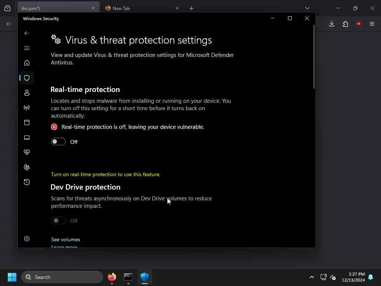Minimize the Windows Security window
The image size is (381, 286).
tap(273, 18)
